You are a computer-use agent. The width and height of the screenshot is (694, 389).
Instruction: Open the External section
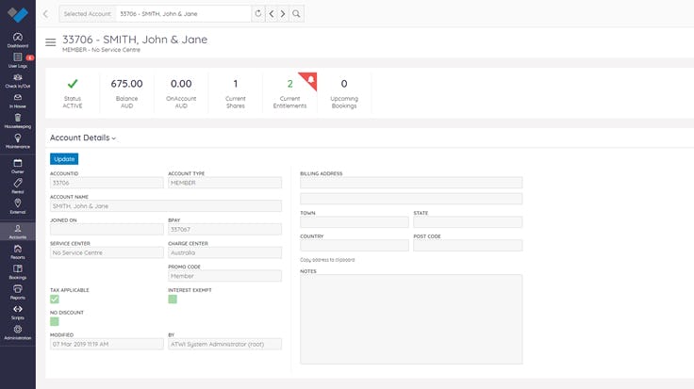point(18,206)
